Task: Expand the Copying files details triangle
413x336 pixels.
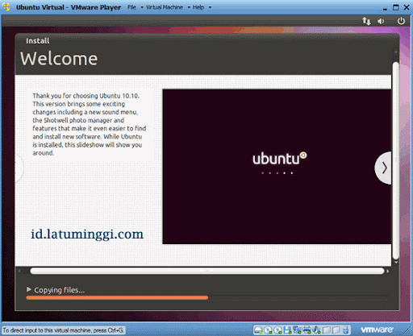Action: coord(29,289)
